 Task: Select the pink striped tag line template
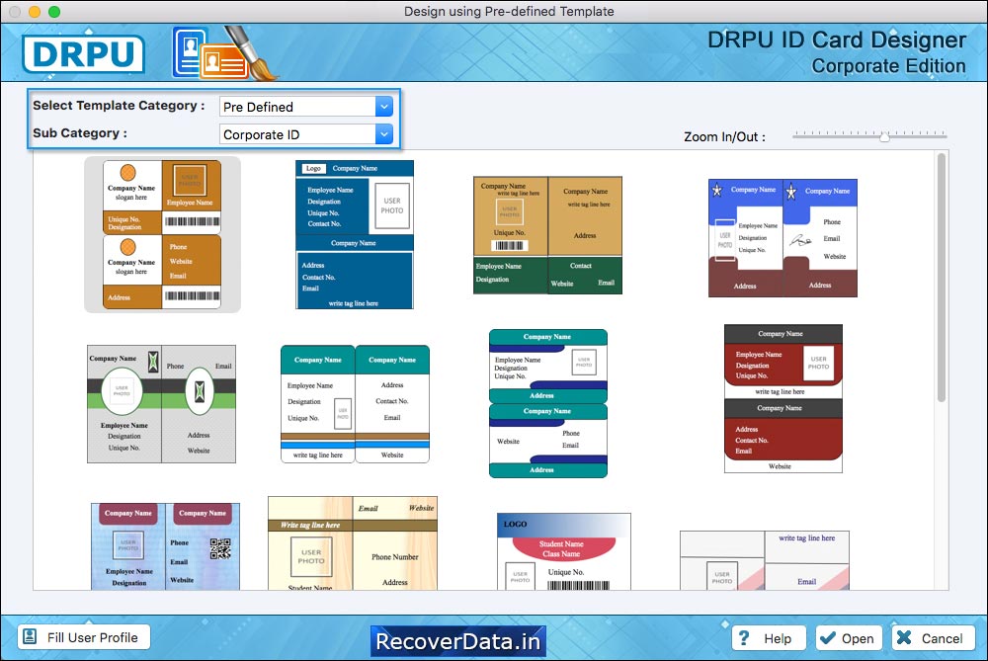(765, 560)
